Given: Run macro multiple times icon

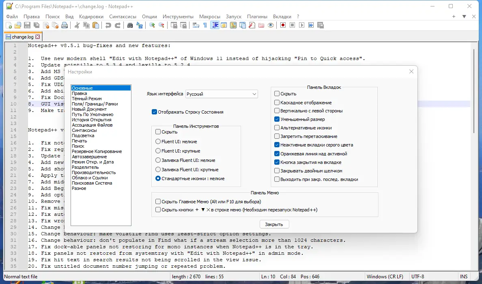Looking at the screenshot, I should [311, 25].
